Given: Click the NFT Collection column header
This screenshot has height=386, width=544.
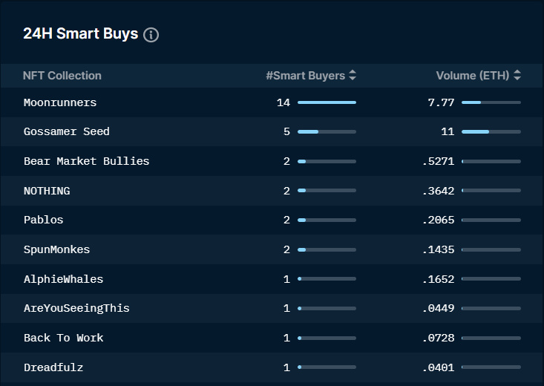Looking at the screenshot, I should (x=62, y=75).
